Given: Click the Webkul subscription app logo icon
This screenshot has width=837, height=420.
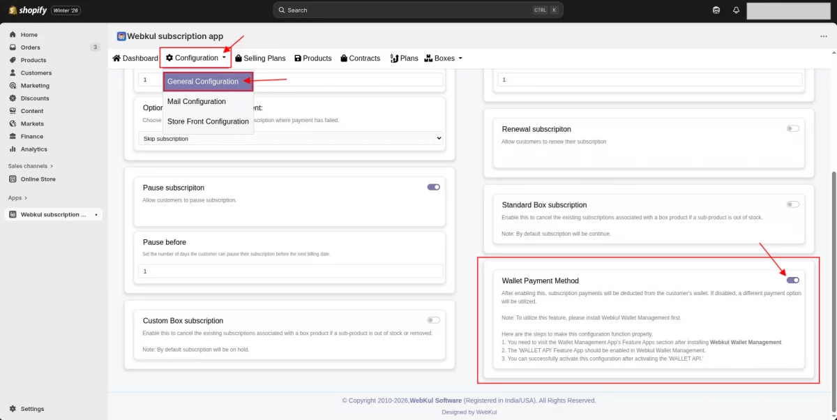Looking at the screenshot, I should [121, 36].
